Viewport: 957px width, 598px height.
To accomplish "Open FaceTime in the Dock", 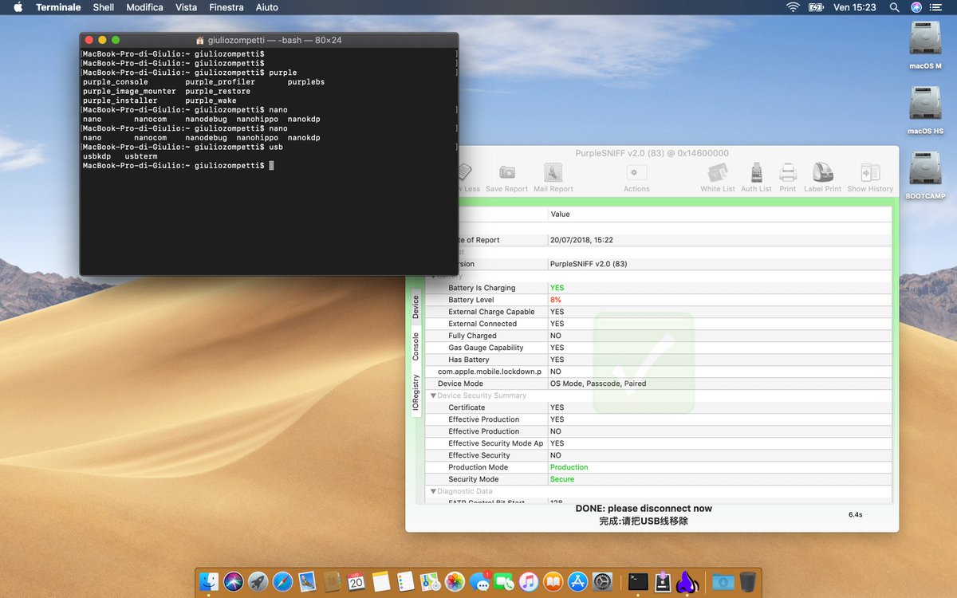I will tap(503, 582).
